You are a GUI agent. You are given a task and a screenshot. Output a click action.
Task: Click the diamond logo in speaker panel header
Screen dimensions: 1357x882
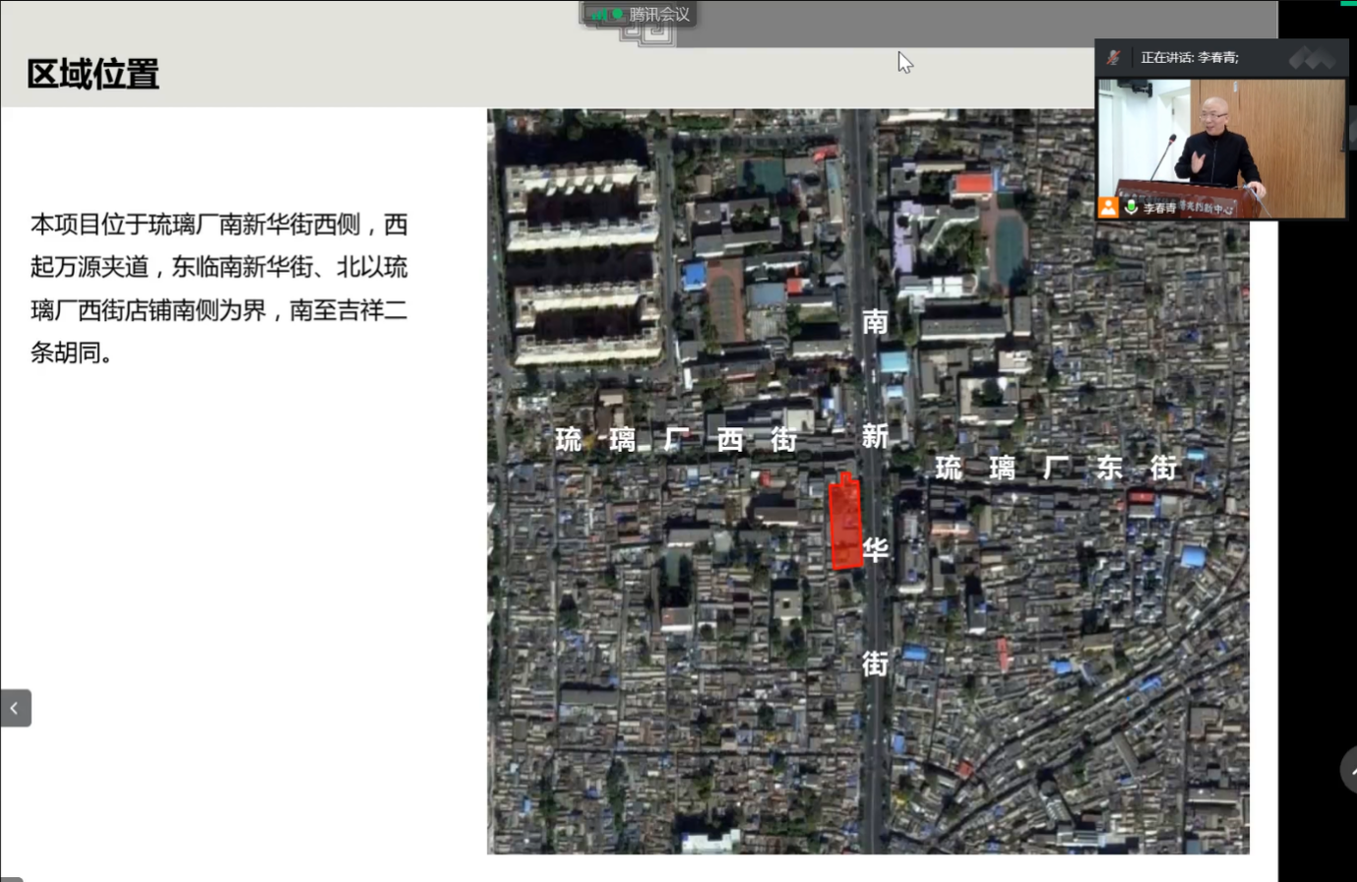click(x=1312, y=58)
